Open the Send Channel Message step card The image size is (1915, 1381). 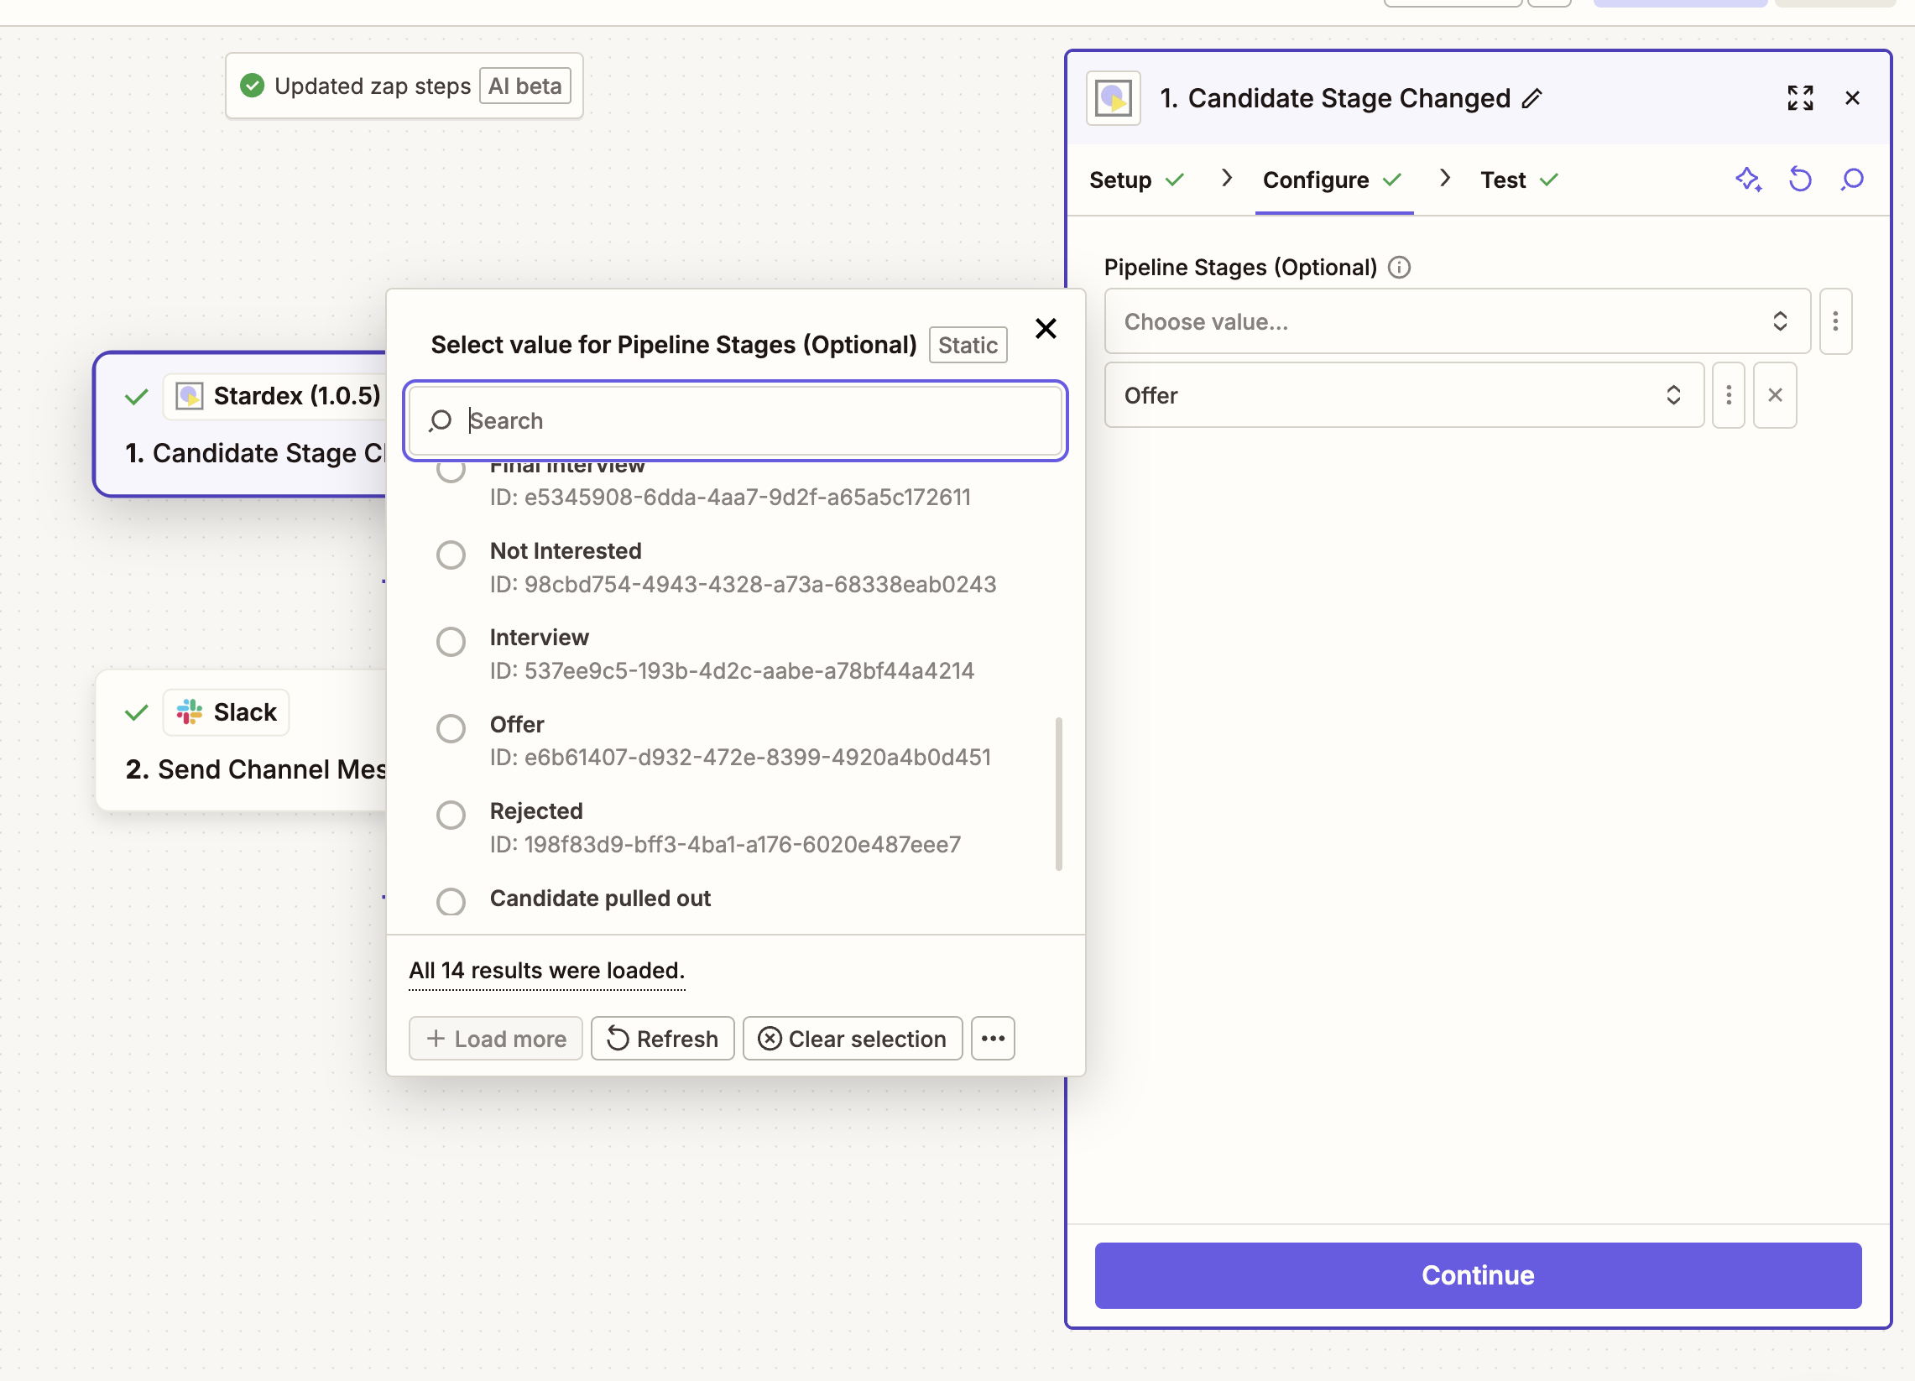[242, 740]
